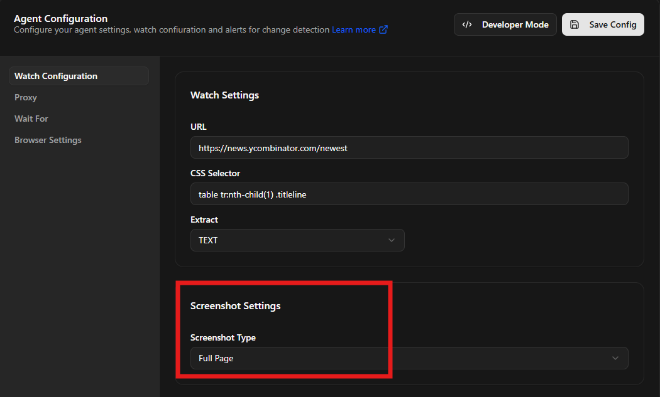Viewport: 660px width, 397px height.
Task: Click the chevron arrow in Screenshot Type dropdown
Action: pyautogui.click(x=615, y=358)
